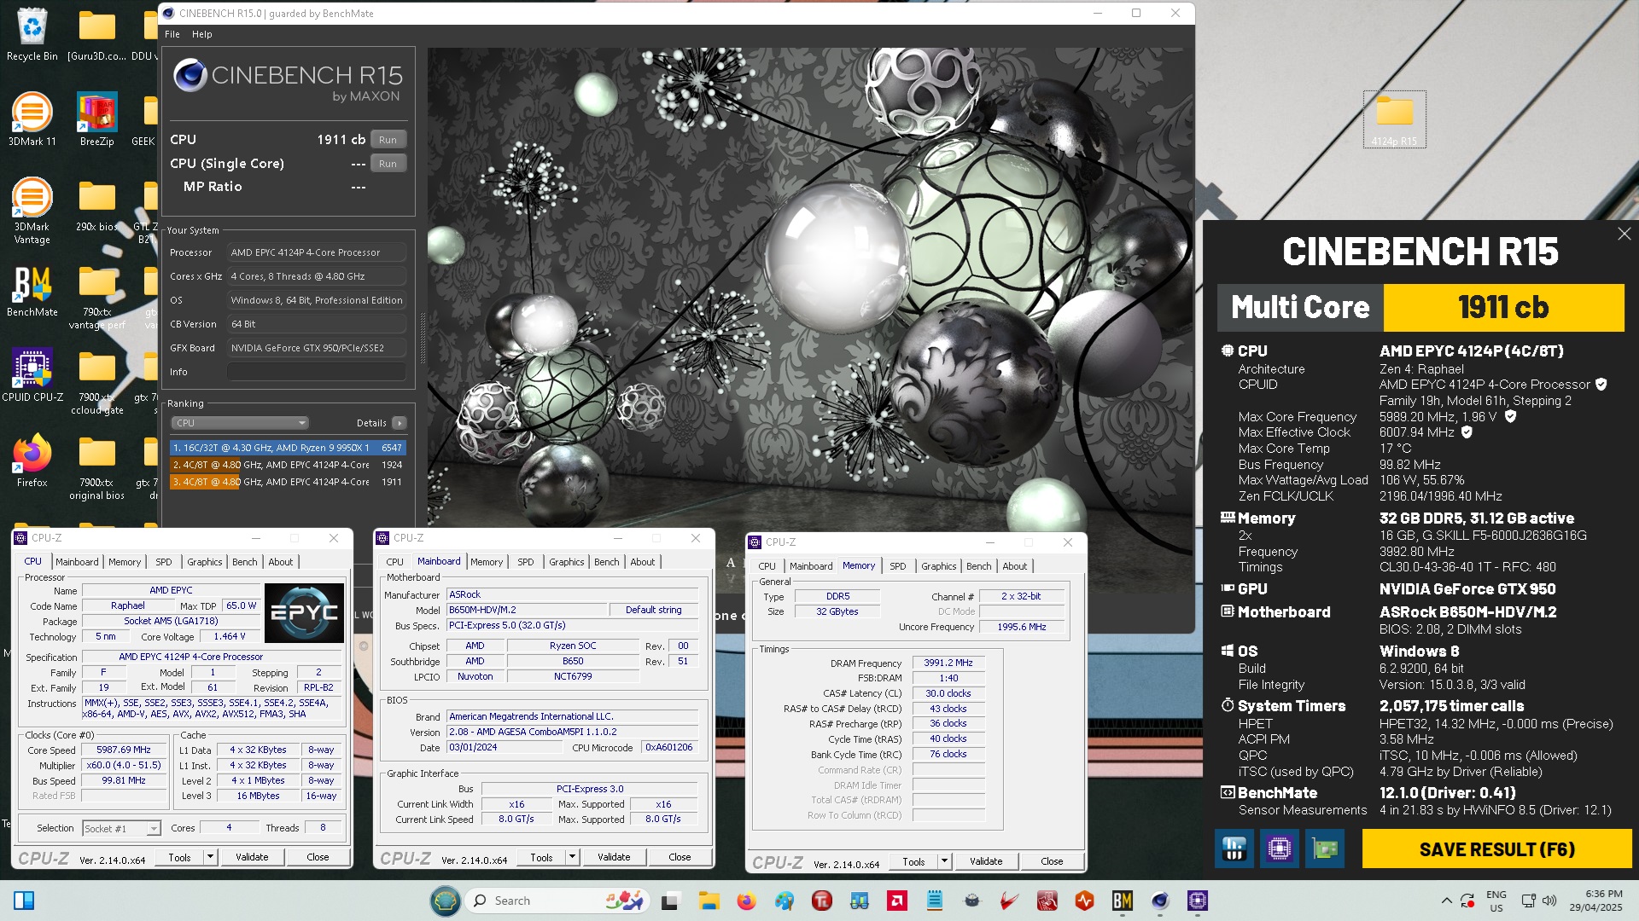1639x921 pixels.
Task: Open Firefox from taskbar
Action: [x=746, y=901]
